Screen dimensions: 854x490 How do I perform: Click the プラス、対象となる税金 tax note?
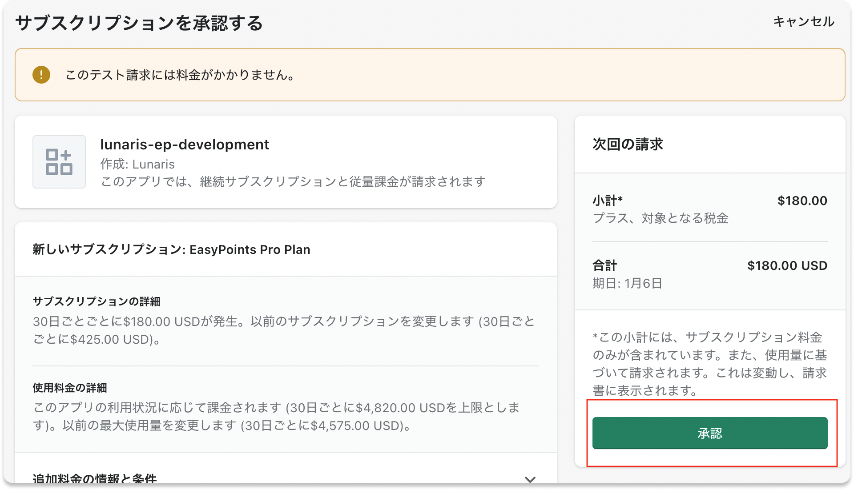click(x=661, y=218)
